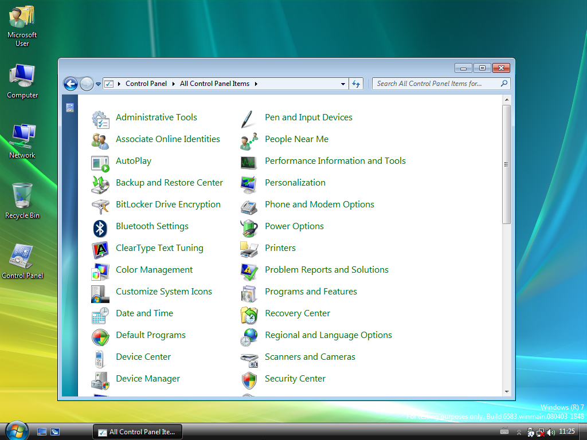
Task: Open the Device Manager icon
Action: [x=100, y=380]
